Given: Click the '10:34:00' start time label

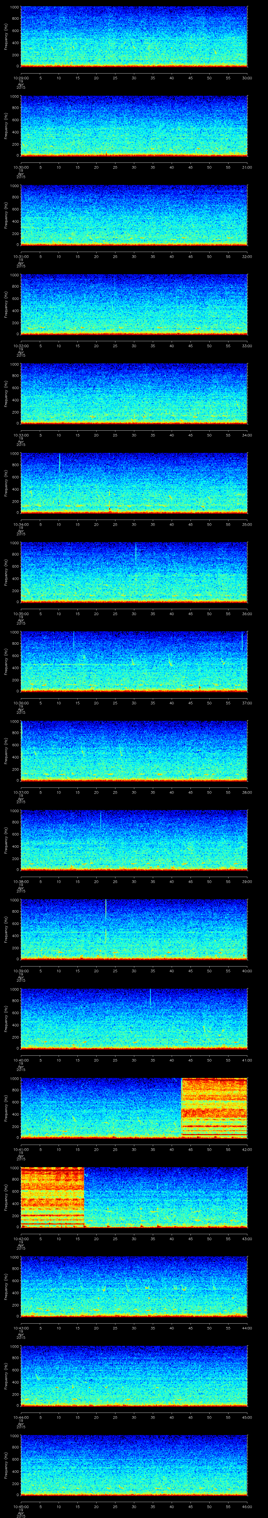Looking at the screenshot, I should click(21, 525).
